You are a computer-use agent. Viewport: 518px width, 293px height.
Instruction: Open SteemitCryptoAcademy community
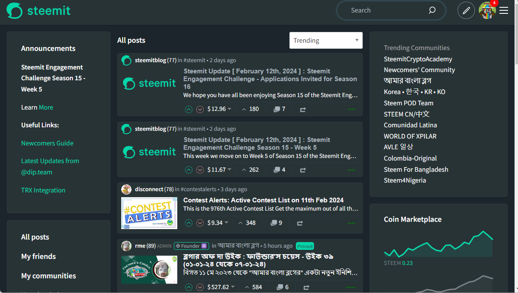tap(418, 59)
